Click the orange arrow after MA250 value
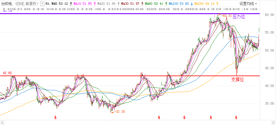This screenshot has height=125, width=276. click(x=217, y=4)
